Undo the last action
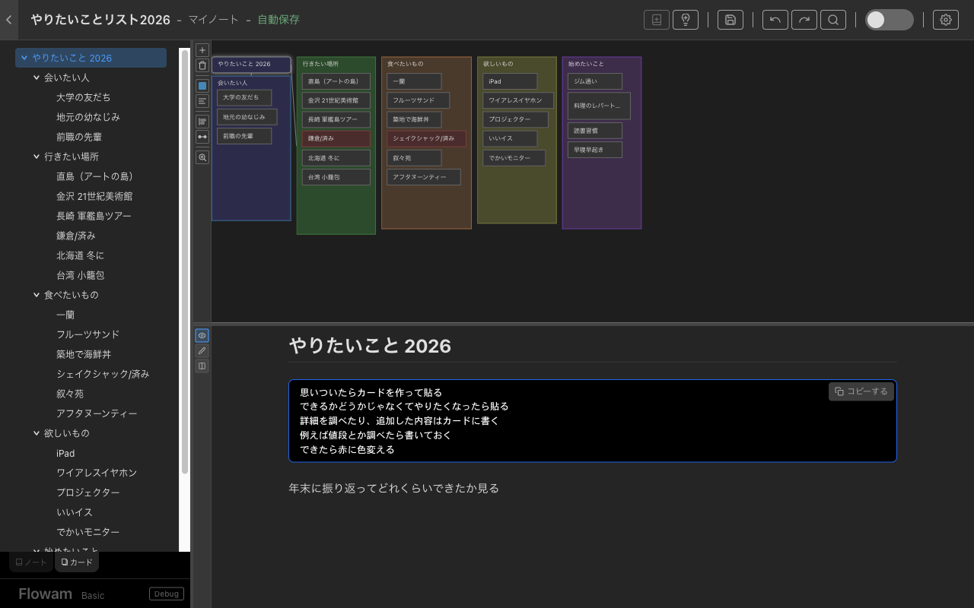The width and height of the screenshot is (974, 608). pos(775,20)
